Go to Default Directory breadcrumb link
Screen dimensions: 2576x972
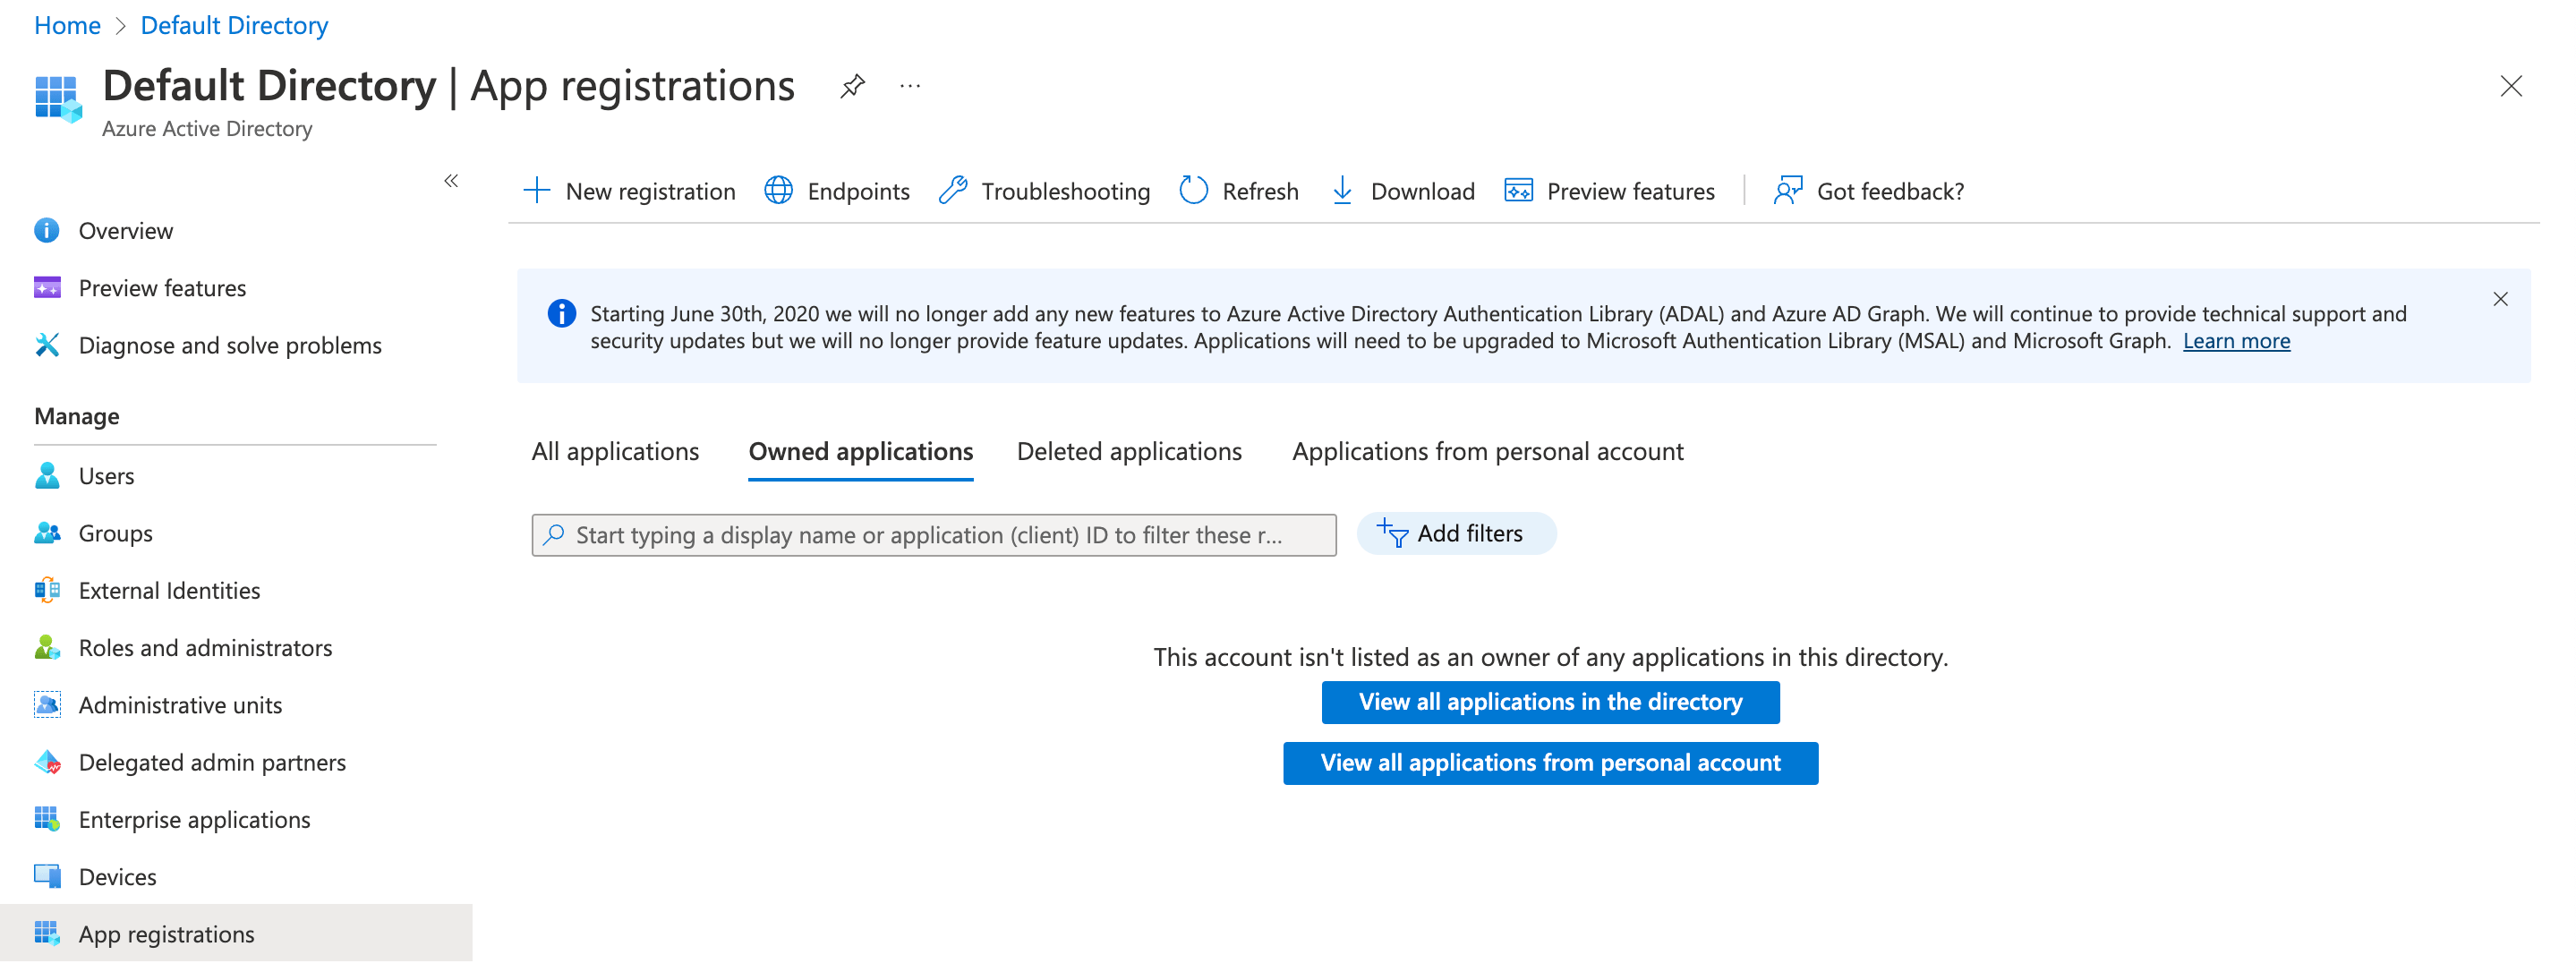(234, 25)
